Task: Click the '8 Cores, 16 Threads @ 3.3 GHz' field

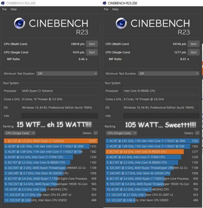Action: pos(59,99)
